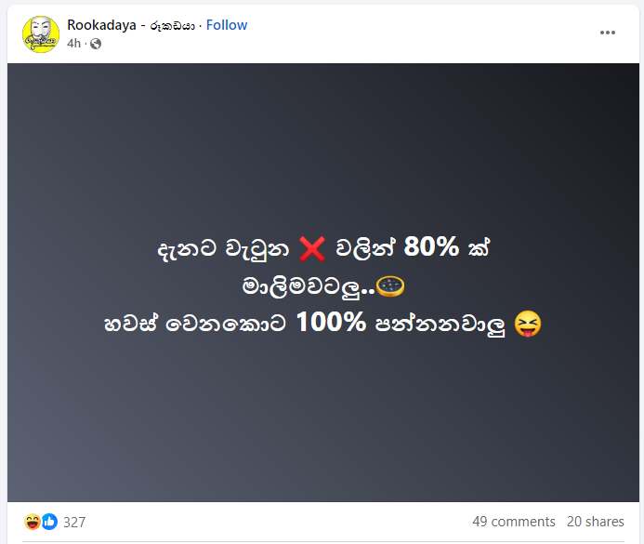This screenshot has width=644, height=544.
Task: Click the squinting tongue-out face emoji
Action: [528, 324]
